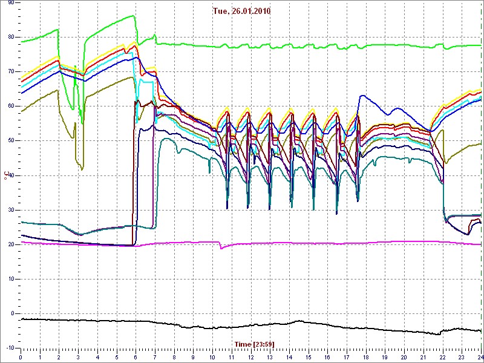Select the '50' temperature axis label
Screen dimensions: 484x363
(x=10, y=140)
